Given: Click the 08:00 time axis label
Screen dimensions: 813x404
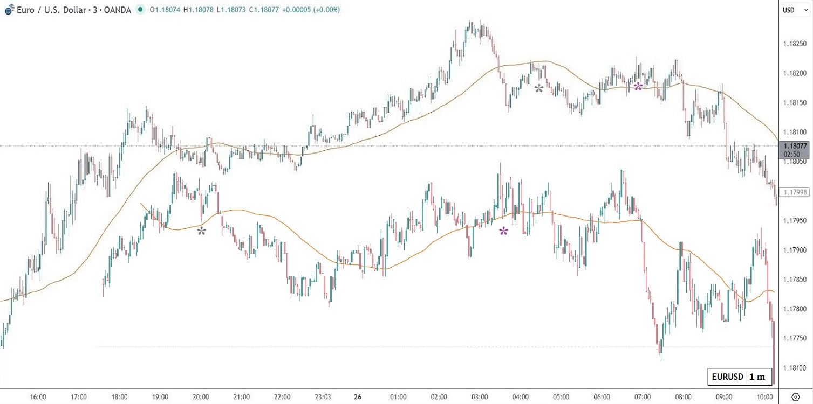Looking at the screenshot, I should click(x=683, y=397).
